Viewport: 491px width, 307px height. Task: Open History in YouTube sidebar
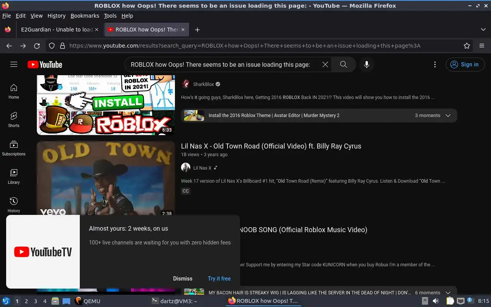tap(14, 205)
